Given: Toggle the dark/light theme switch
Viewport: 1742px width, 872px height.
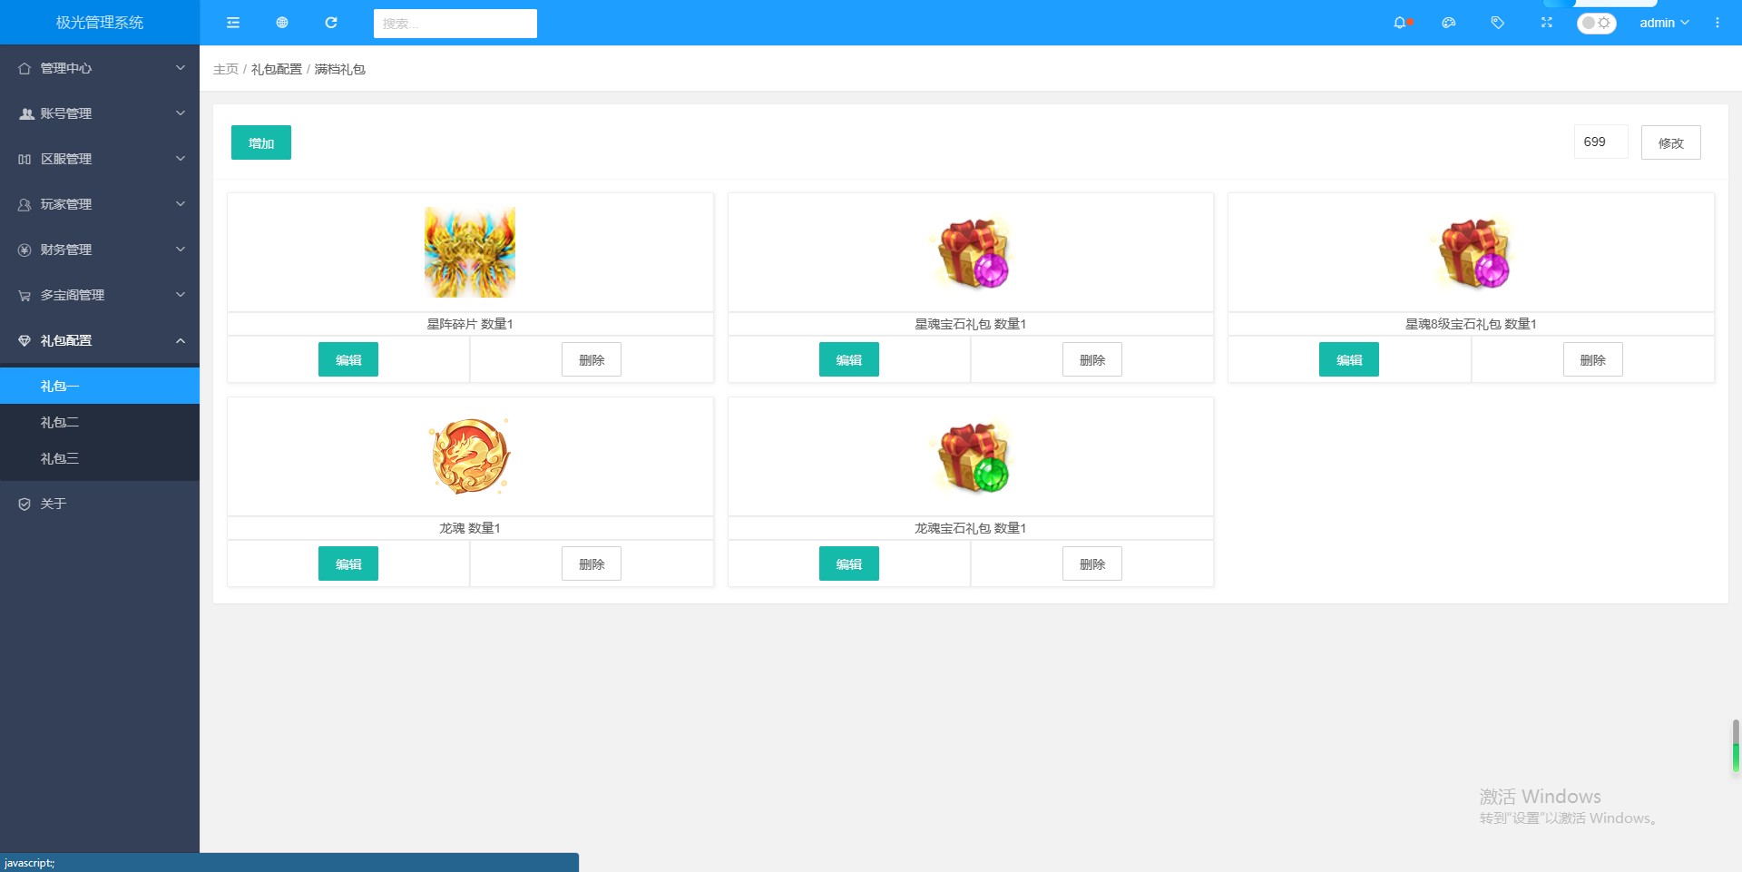Looking at the screenshot, I should [1596, 23].
